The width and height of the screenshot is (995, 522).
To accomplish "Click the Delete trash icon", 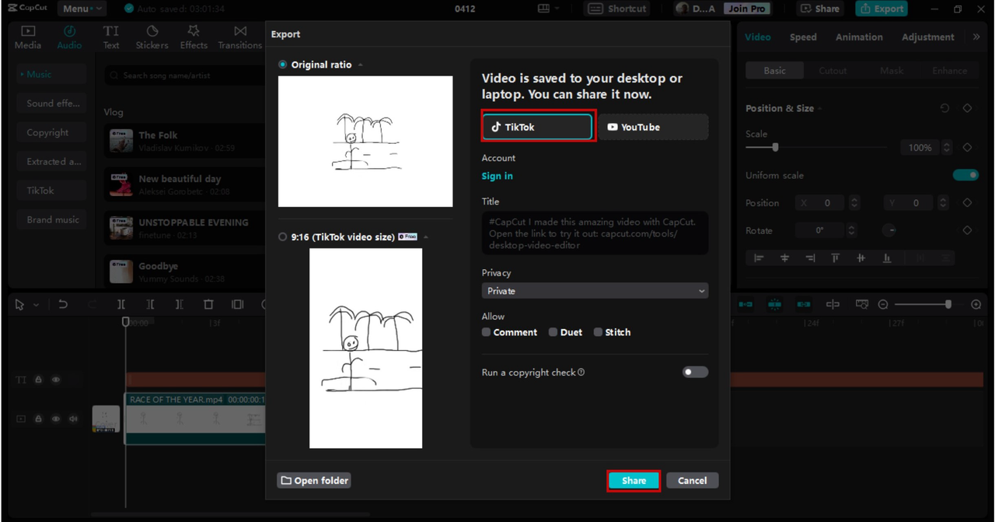I will [208, 305].
